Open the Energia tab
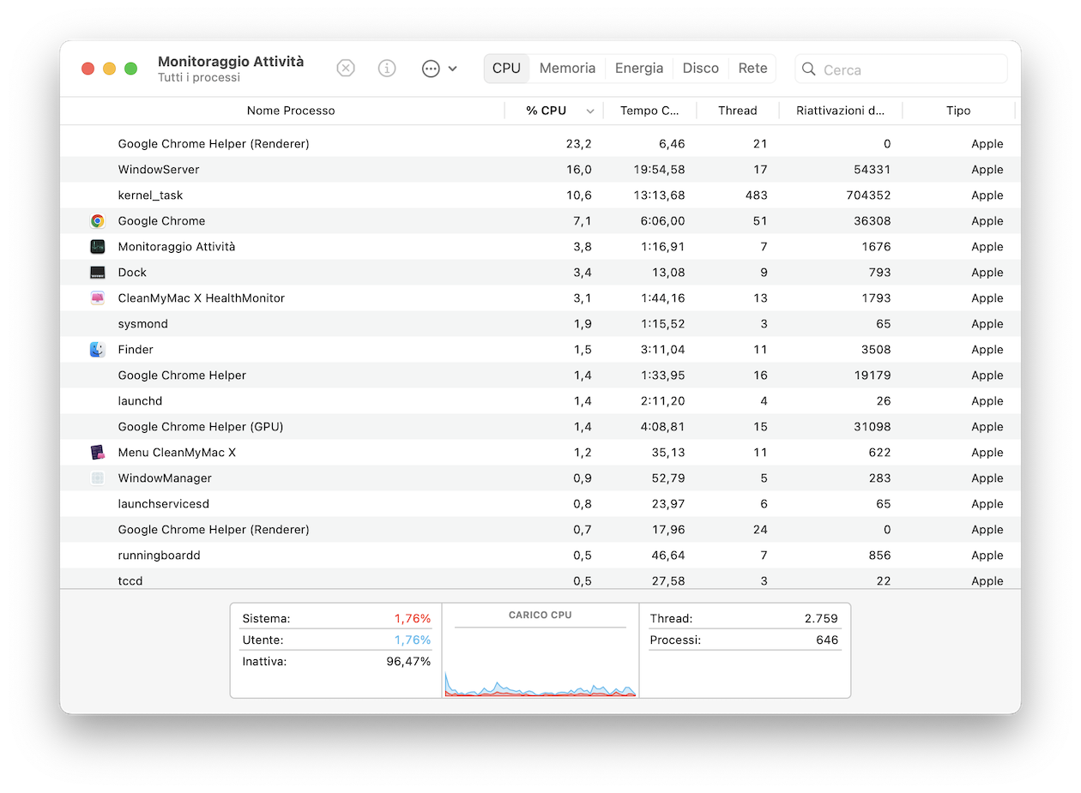This screenshot has width=1081, height=793. (639, 69)
